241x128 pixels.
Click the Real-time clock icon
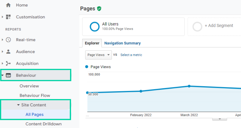tap(8, 40)
